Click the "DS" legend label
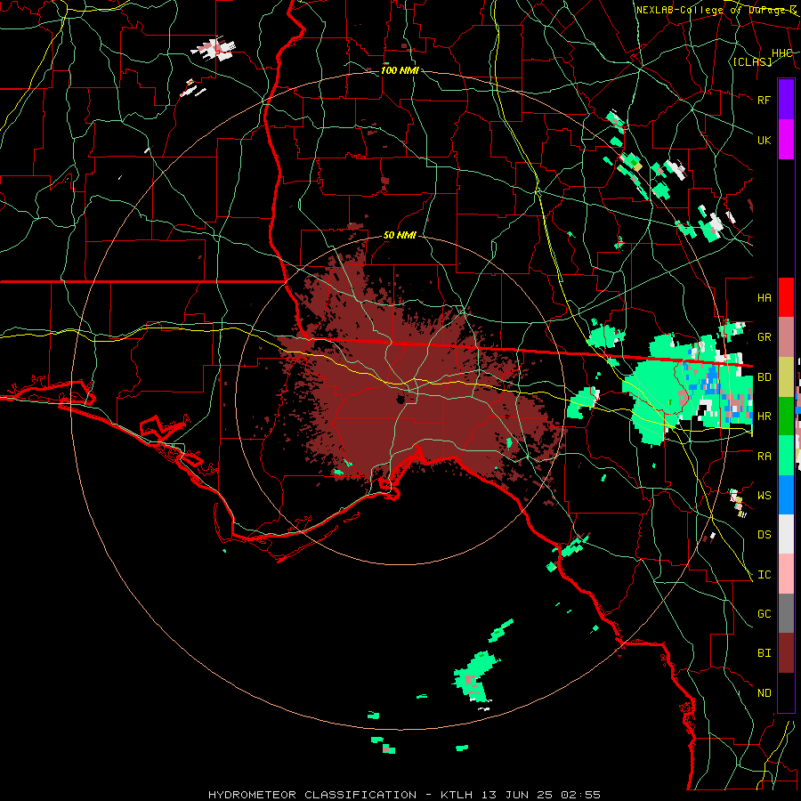The width and height of the screenshot is (801, 801). (x=765, y=535)
